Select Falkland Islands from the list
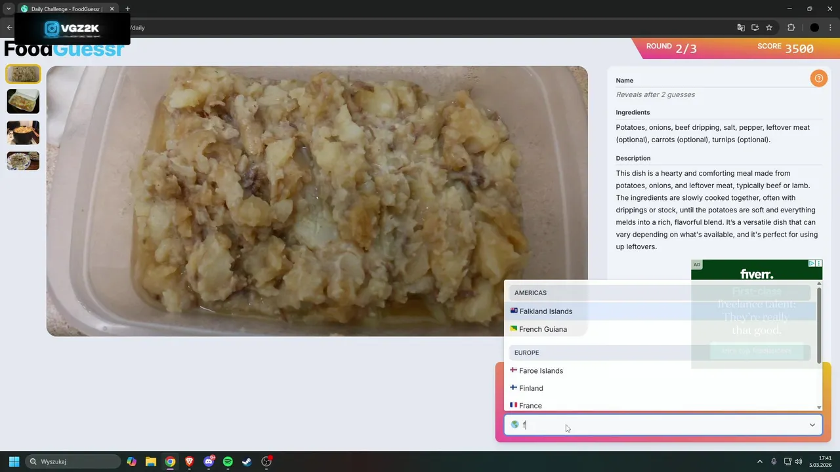 [660, 311]
